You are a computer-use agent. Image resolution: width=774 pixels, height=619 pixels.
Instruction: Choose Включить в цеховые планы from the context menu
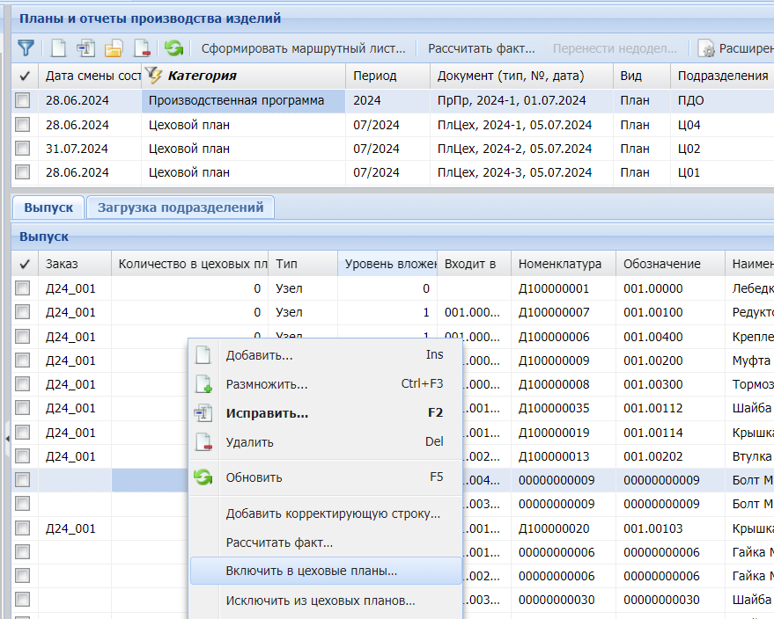pos(312,571)
